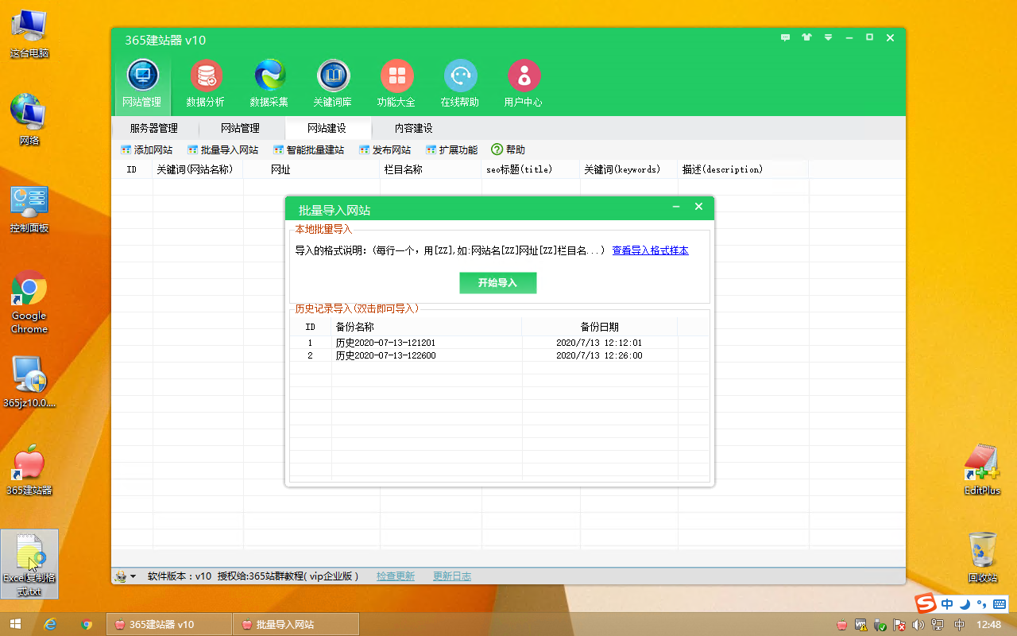Open the 数据采集 module
The width and height of the screenshot is (1017, 636).
point(269,83)
